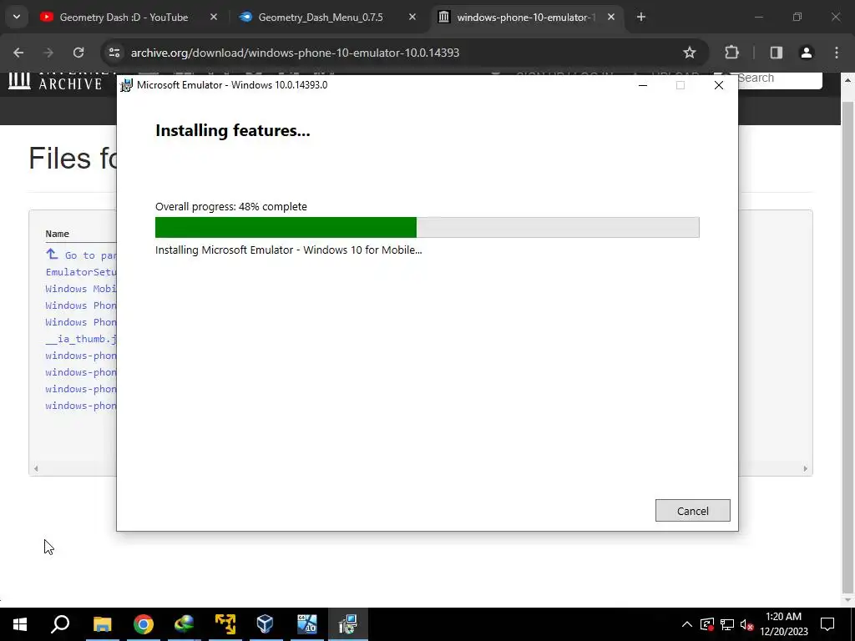855x641 pixels.
Task: Toggle the Chrome side panel
Action: point(776,53)
